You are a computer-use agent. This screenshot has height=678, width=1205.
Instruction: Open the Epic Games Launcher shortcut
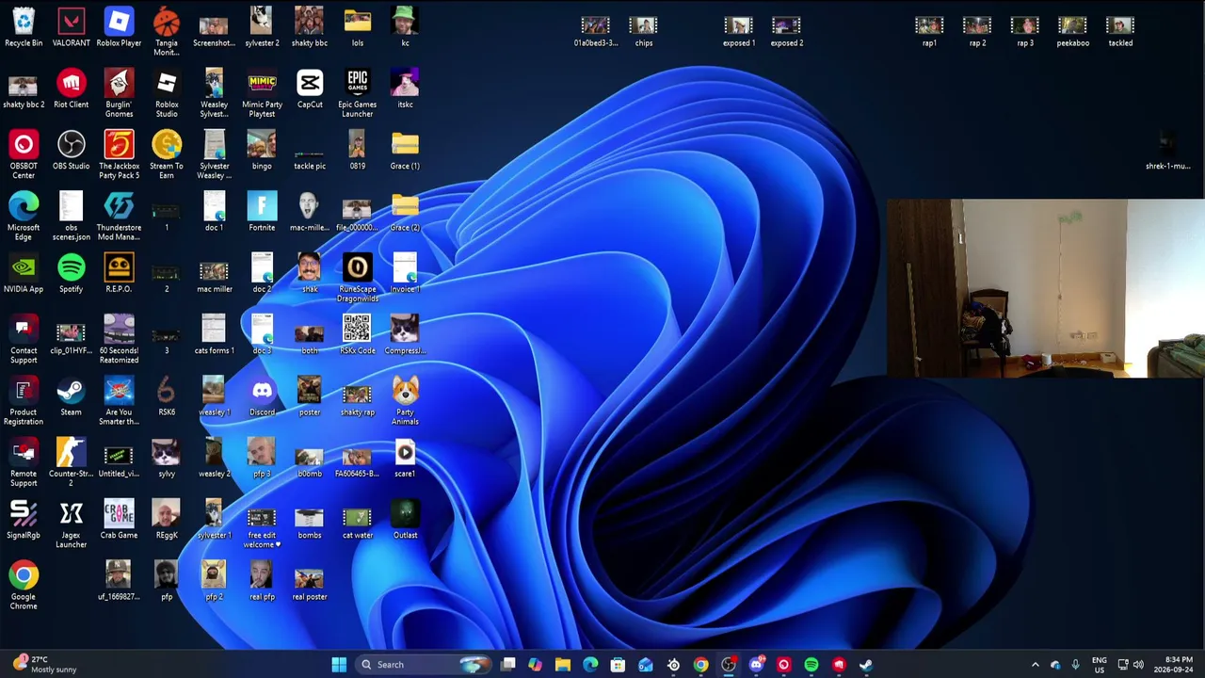pos(357,92)
